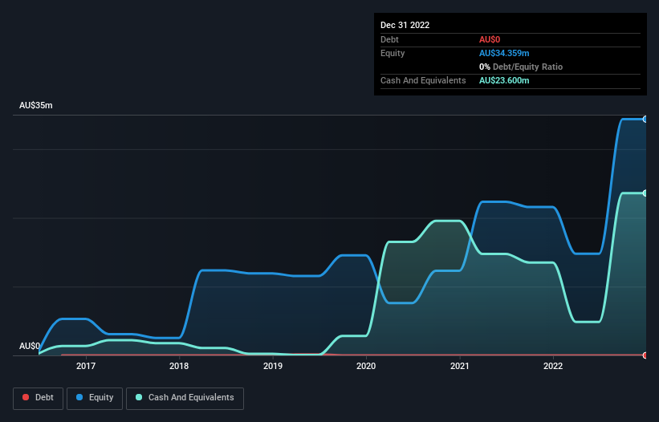Click Cash And Equivalents label in tooltip

tap(423, 80)
